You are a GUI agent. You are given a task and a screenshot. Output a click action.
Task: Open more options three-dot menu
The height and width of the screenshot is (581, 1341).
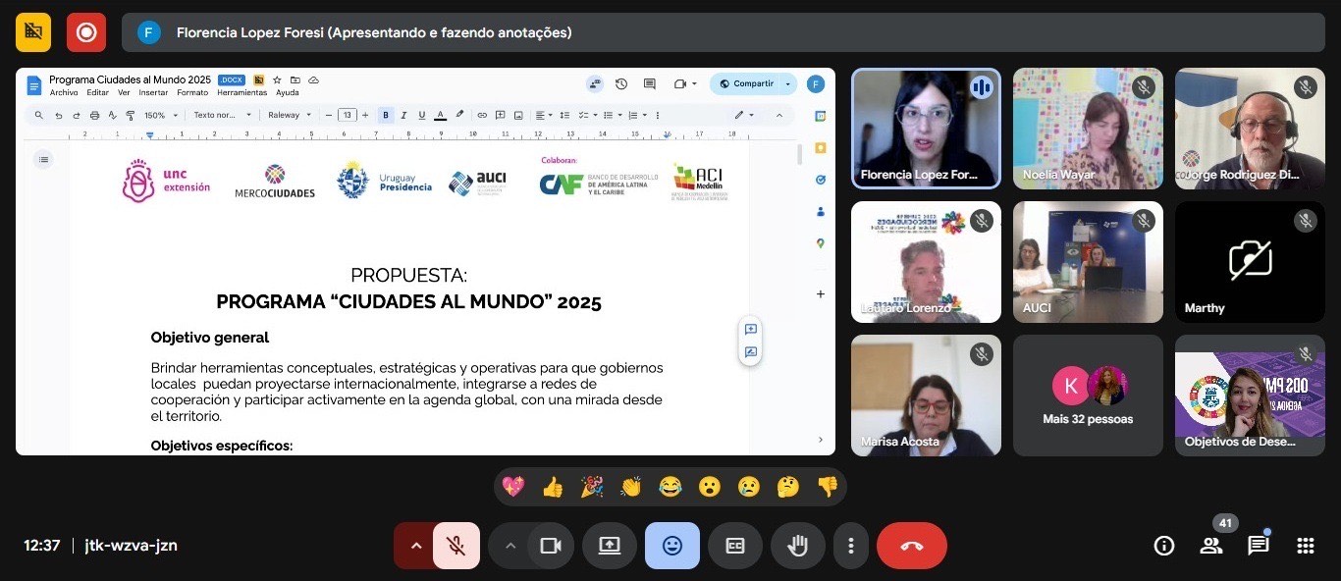point(850,546)
